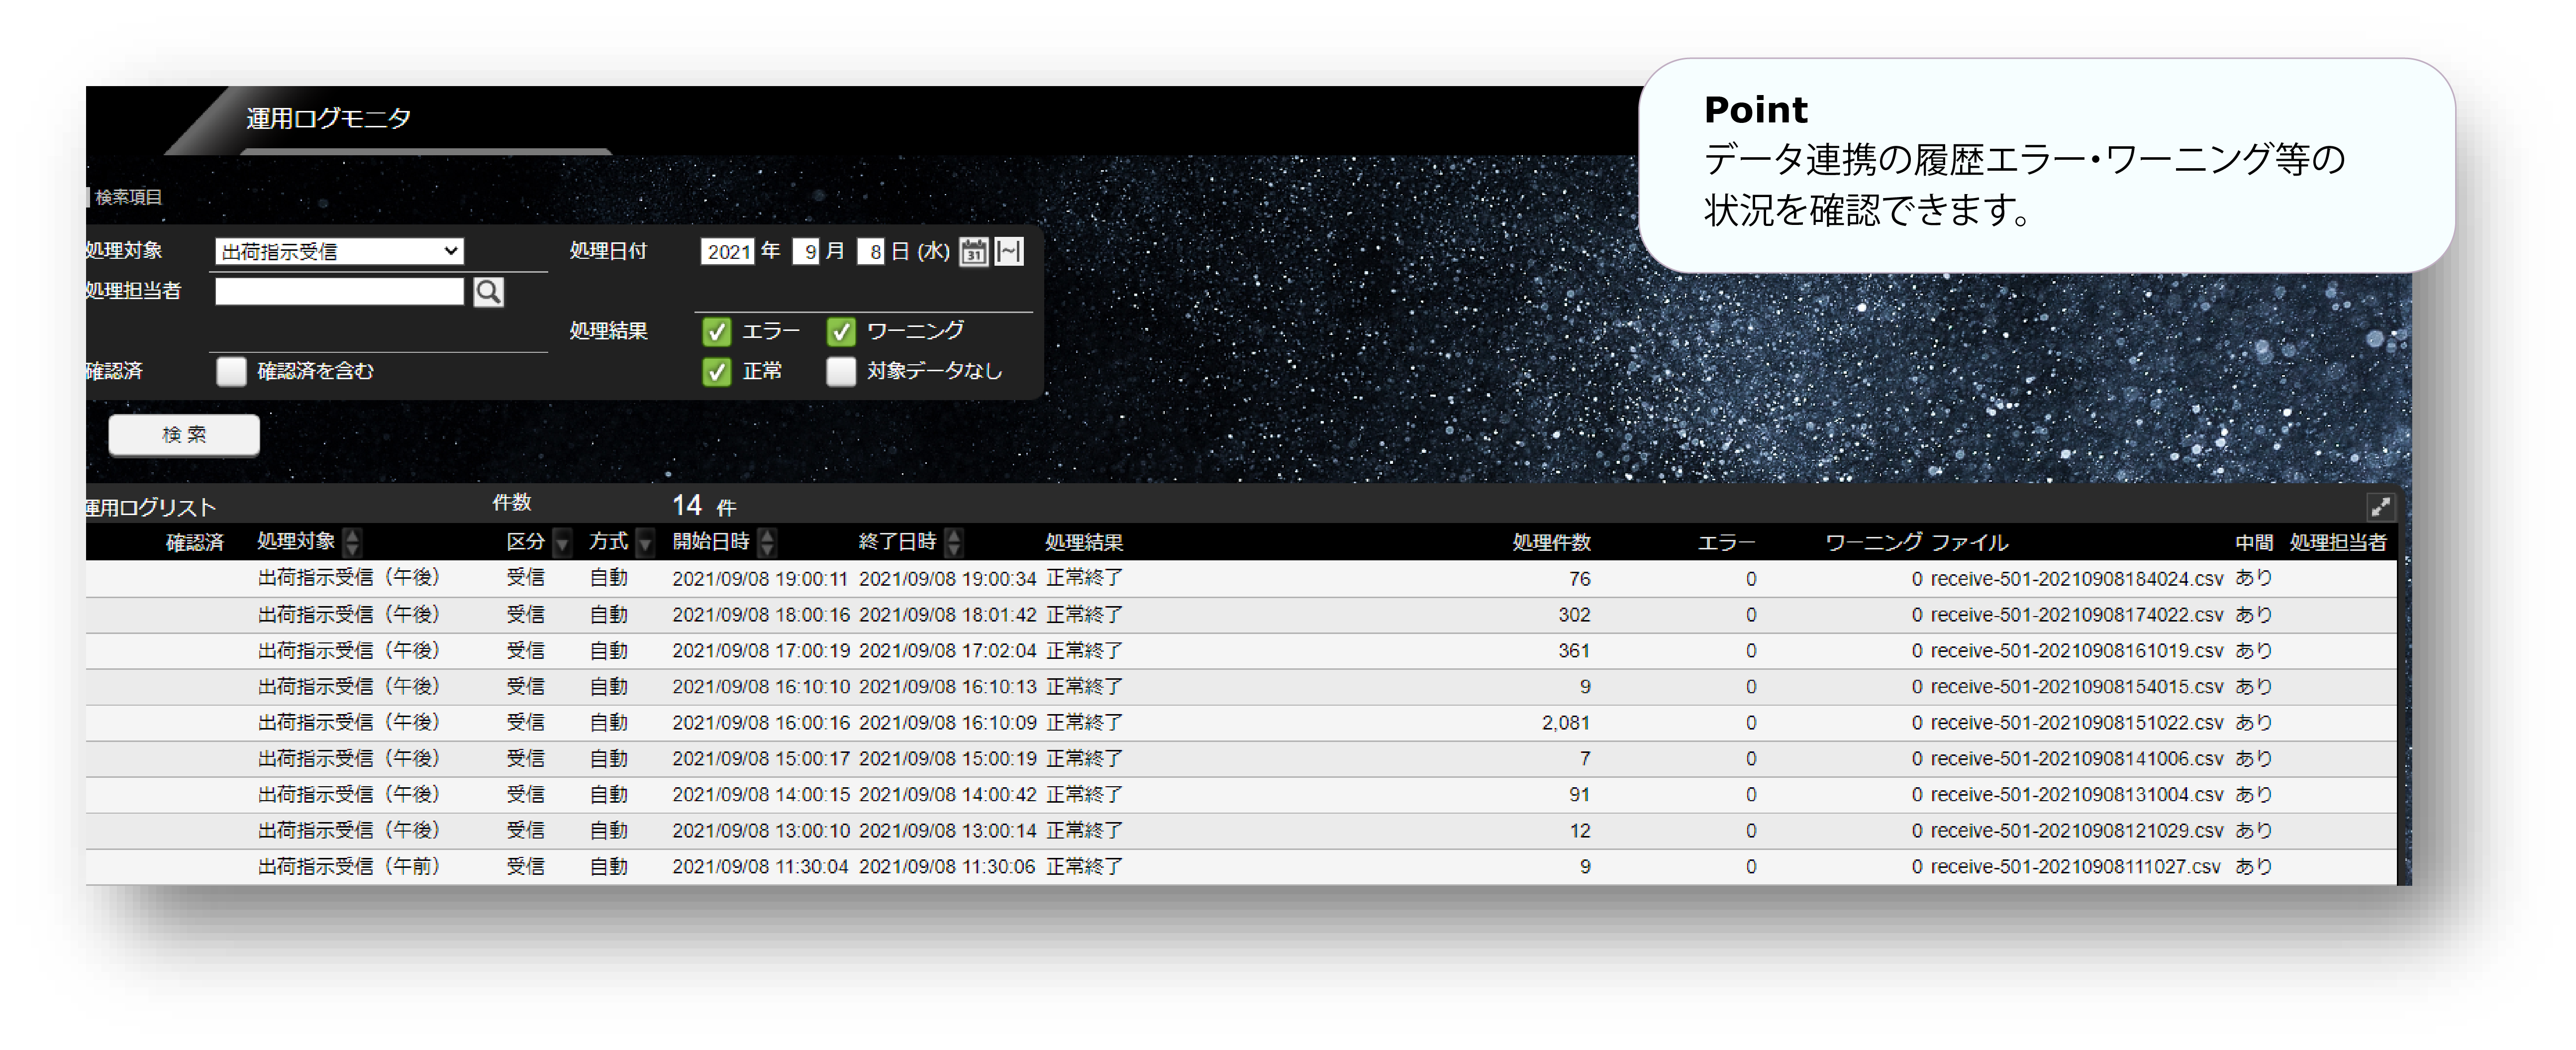Uncheck the 正常 checkbox
This screenshot has width=2576, height=1050.
click(716, 372)
